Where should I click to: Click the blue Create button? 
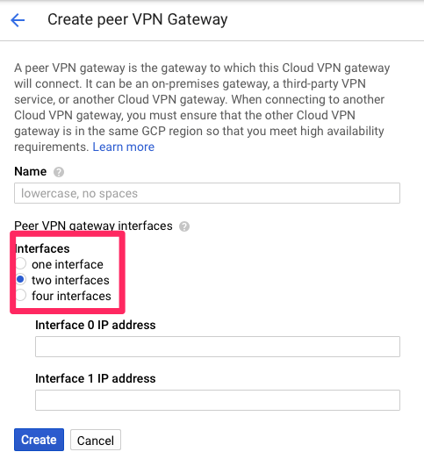39,440
